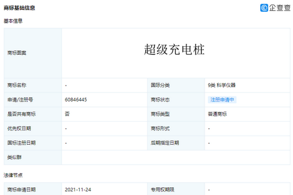293x195 pixels.
Task: Click the 注册申请中 status badge
Action: click(x=222, y=100)
